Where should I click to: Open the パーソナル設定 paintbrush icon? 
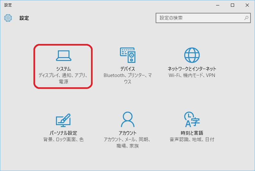click(63, 120)
